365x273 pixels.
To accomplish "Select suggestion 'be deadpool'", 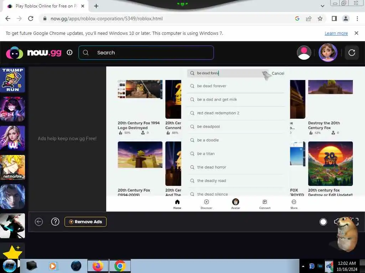I will click(236, 127).
